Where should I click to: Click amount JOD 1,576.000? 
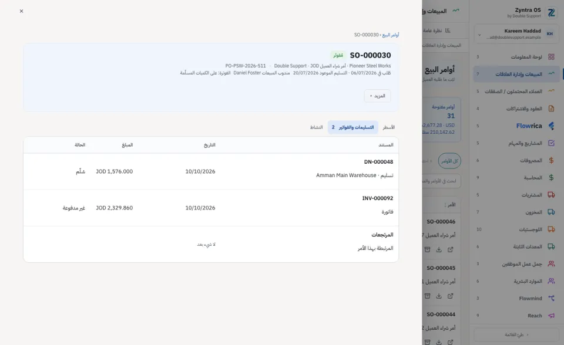coord(115,171)
